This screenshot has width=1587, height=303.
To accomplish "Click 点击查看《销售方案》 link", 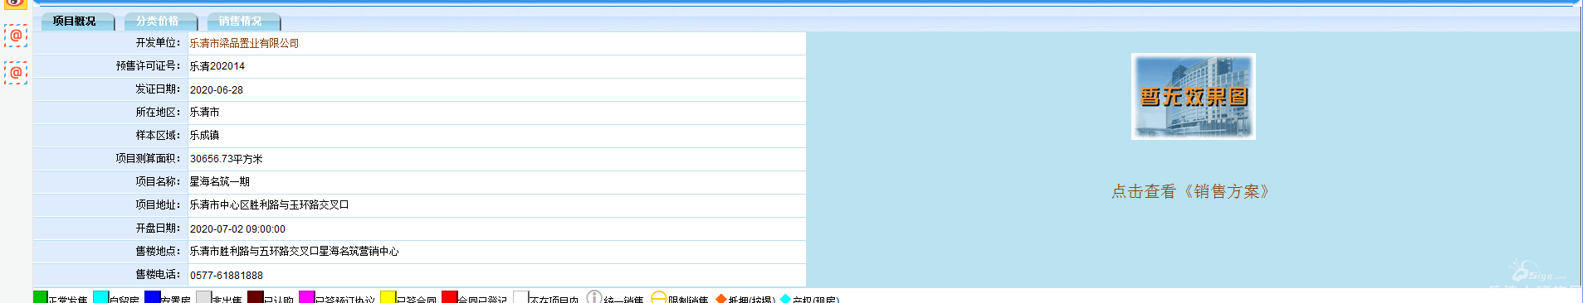I will pyautogui.click(x=1190, y=191).
